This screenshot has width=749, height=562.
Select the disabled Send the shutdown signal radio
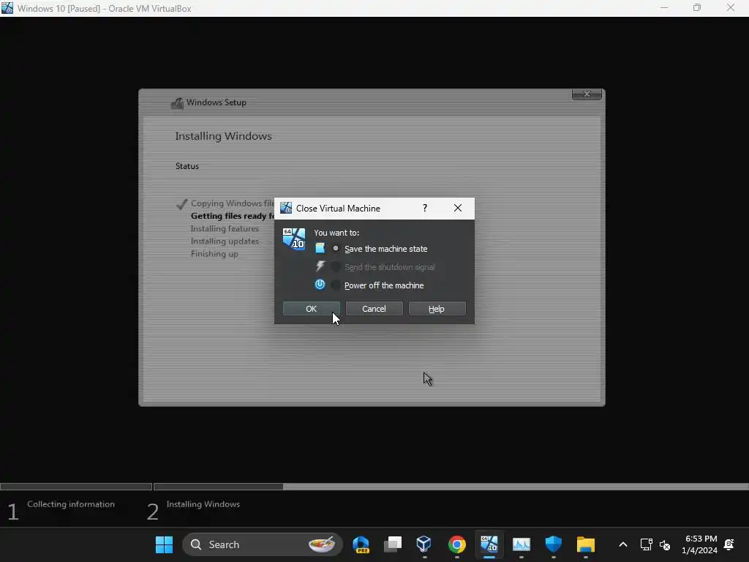click(336, 266)
